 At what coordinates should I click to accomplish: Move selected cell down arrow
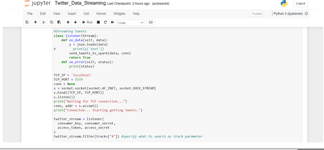75,23
